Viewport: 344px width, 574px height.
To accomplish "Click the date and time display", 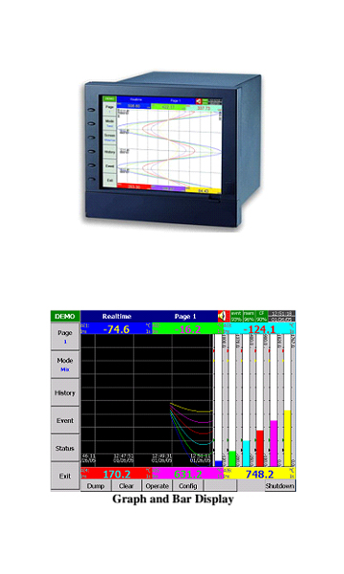I will [x=282, y=317].
